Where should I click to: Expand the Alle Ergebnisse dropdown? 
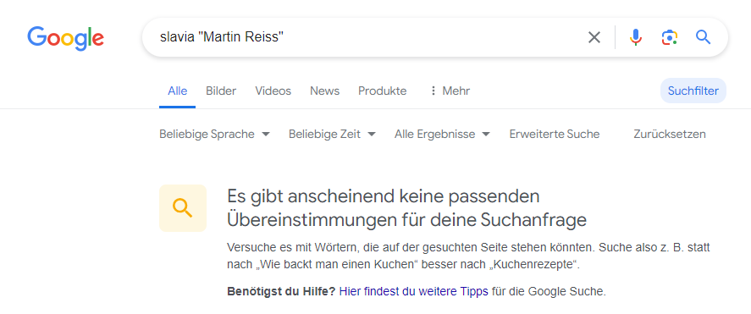point(442,134)
